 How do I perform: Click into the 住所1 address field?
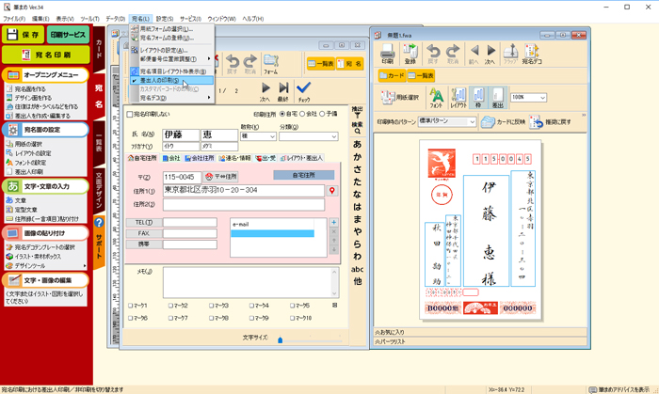[x=243, y=191]
